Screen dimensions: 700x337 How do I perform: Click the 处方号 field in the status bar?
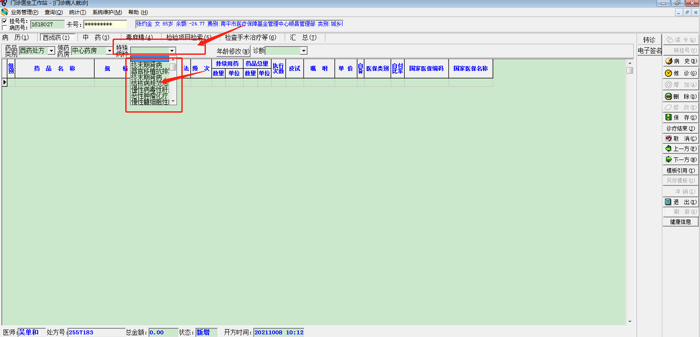pyautogui.click(x=97, y=333)
